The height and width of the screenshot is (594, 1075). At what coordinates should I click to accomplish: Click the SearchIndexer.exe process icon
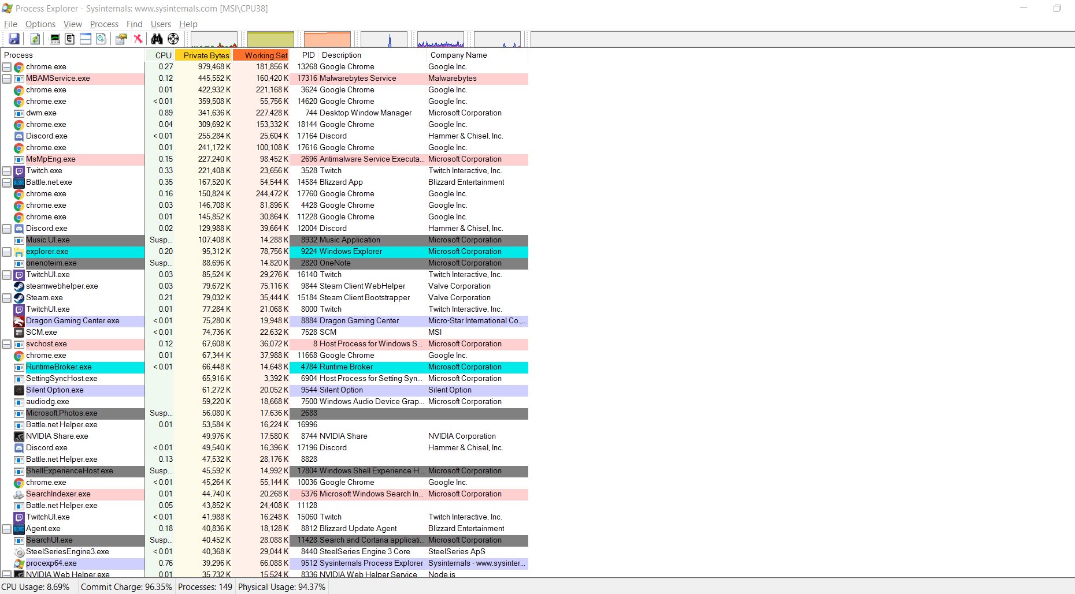(19, 494)
